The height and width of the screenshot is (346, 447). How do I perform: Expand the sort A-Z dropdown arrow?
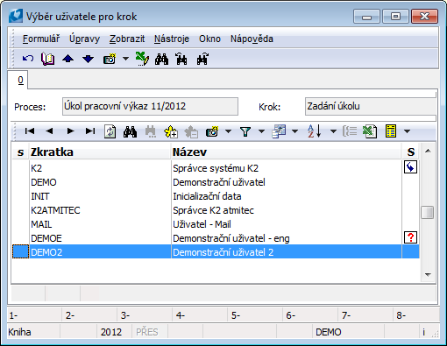pos(333,131)
